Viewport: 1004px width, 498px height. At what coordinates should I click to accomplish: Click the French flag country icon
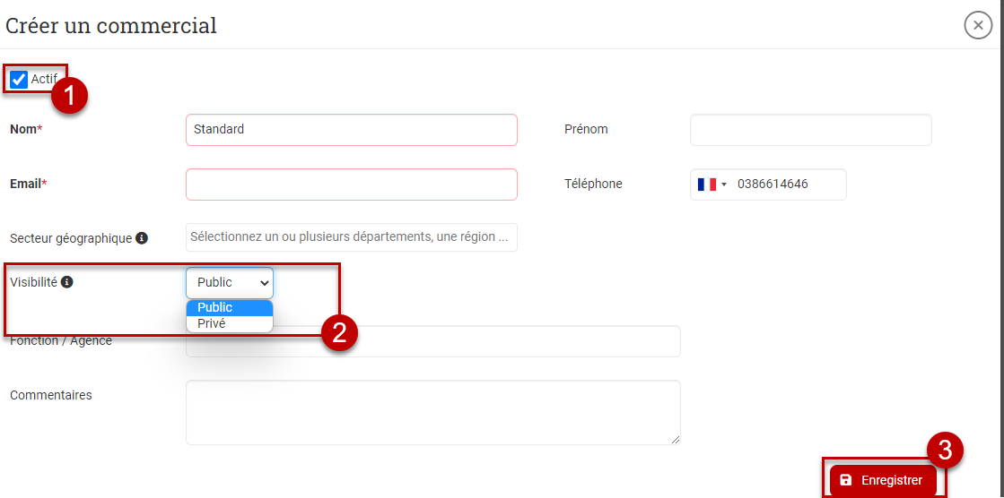click(707, 185)
